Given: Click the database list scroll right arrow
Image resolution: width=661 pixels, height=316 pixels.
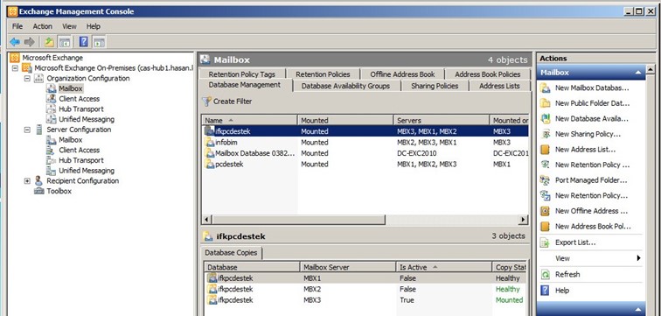Looking at the screenshot, I should pos(523,220).
